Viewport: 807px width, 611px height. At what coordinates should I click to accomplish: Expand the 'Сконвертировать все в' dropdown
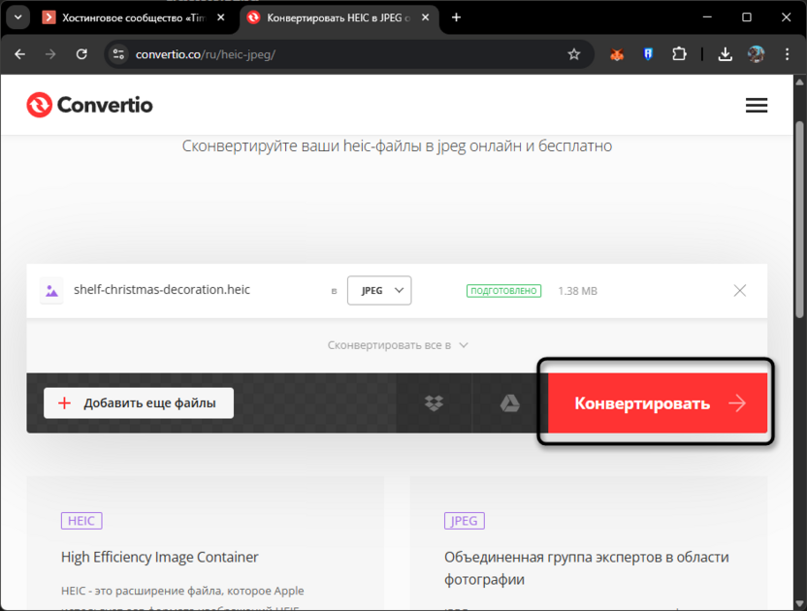point(398,344)
